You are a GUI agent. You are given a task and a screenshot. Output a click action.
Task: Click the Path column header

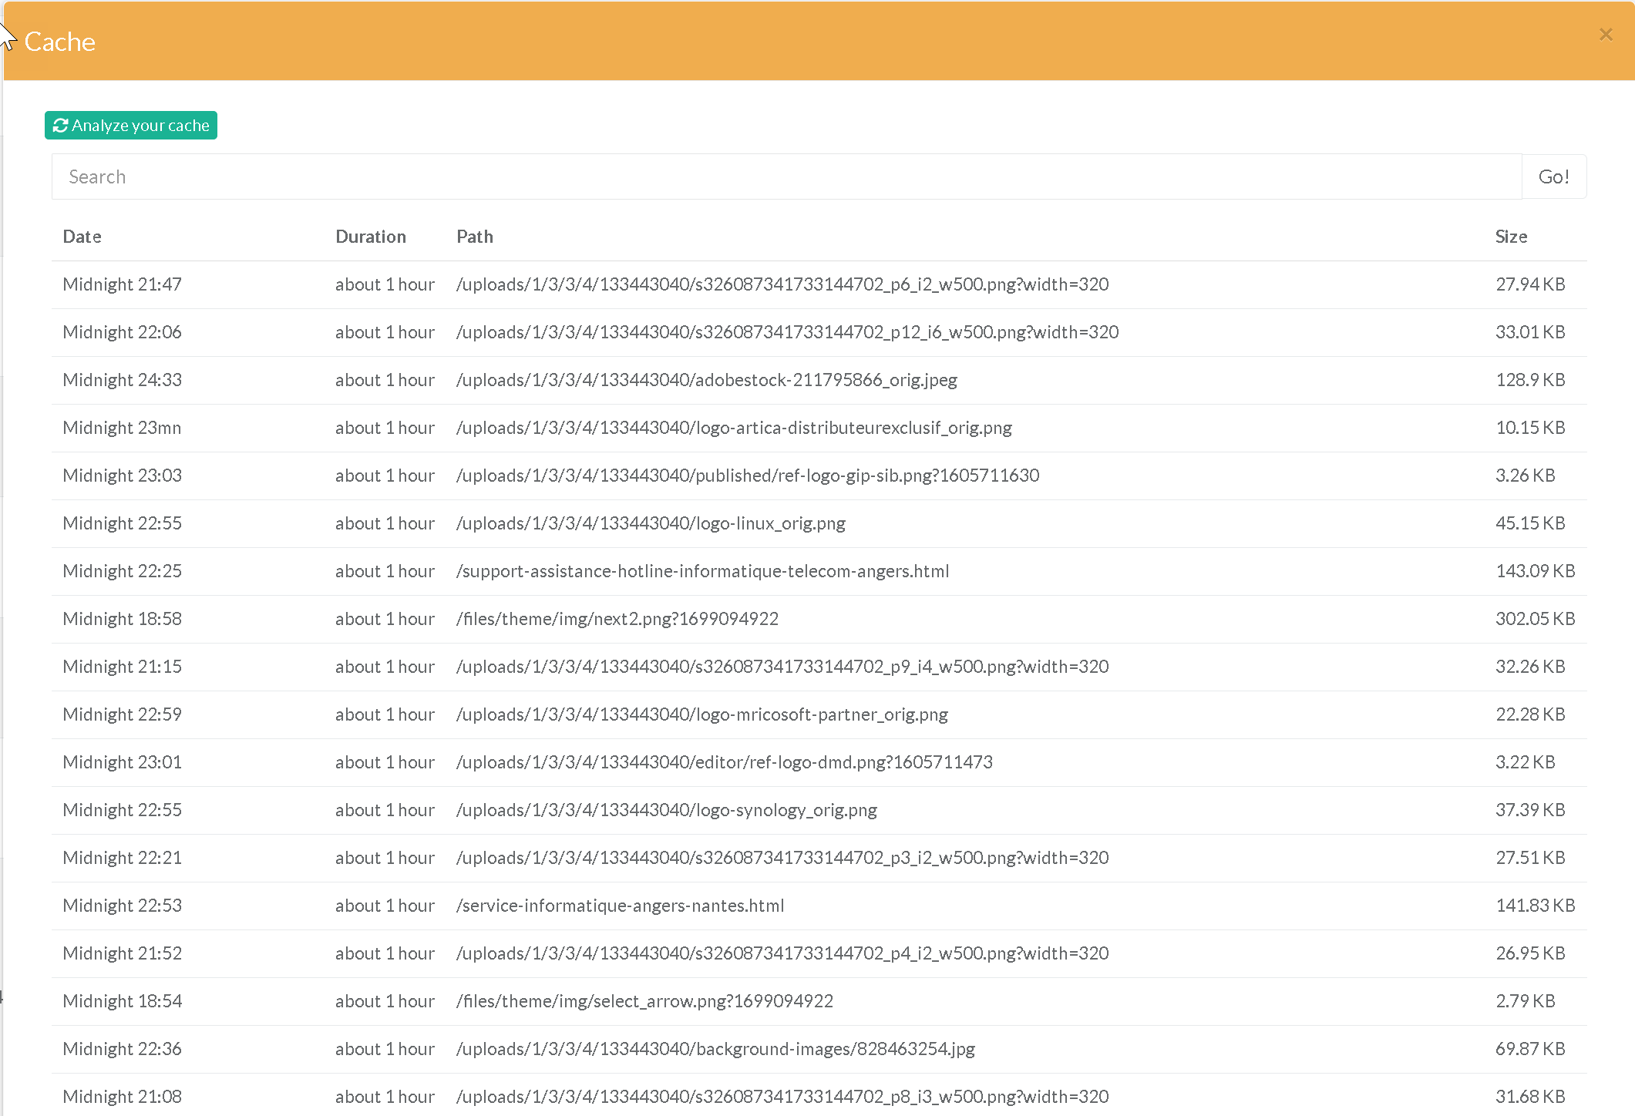click(474, 237)
